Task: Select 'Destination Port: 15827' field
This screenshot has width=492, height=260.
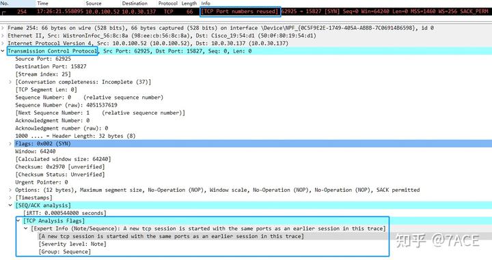Action: click(51, 67)
